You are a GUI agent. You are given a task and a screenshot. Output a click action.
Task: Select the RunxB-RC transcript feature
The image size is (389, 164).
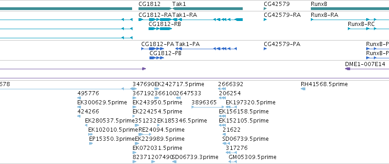coord(368,29)
